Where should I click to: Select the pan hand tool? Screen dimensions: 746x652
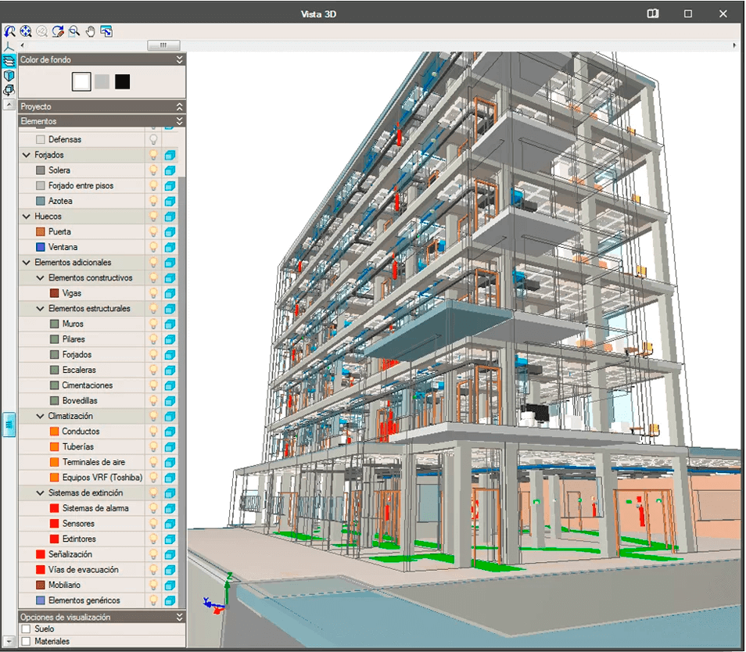point(90,31)
